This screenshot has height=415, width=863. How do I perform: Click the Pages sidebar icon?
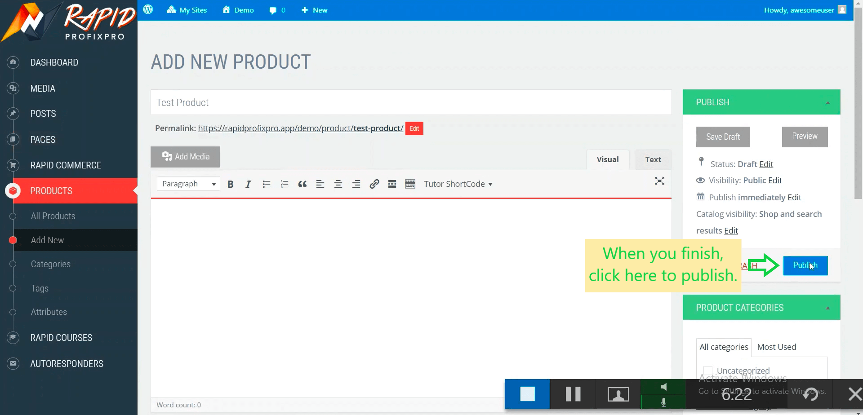[13, 139]
